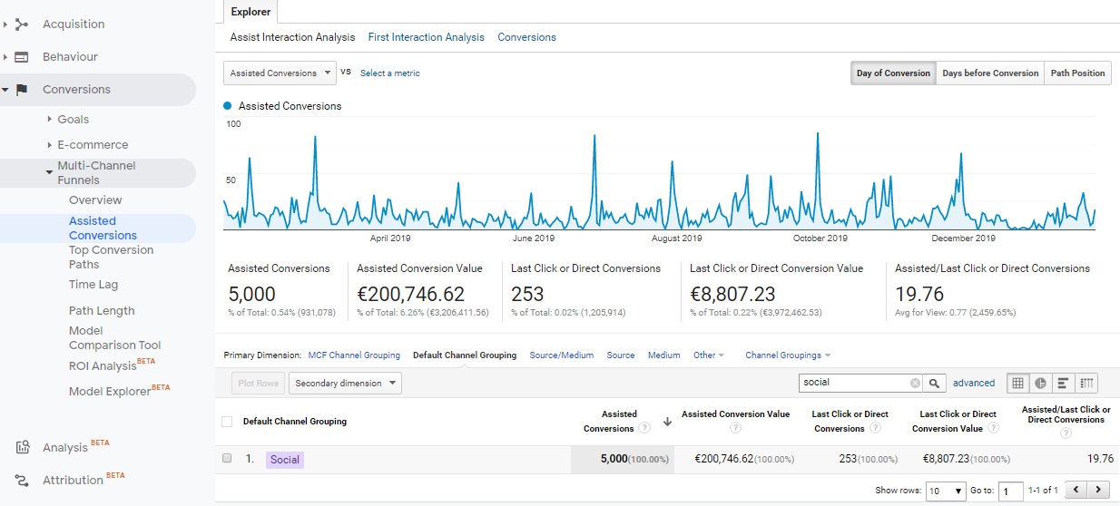Viewport: 1120px width, 506px height.
Task: Click the 'Select a metric' link
Action: (389, 73)
